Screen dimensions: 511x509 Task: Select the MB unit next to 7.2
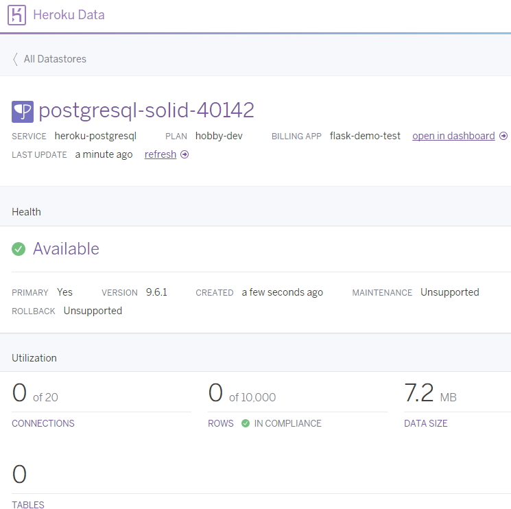448,398
